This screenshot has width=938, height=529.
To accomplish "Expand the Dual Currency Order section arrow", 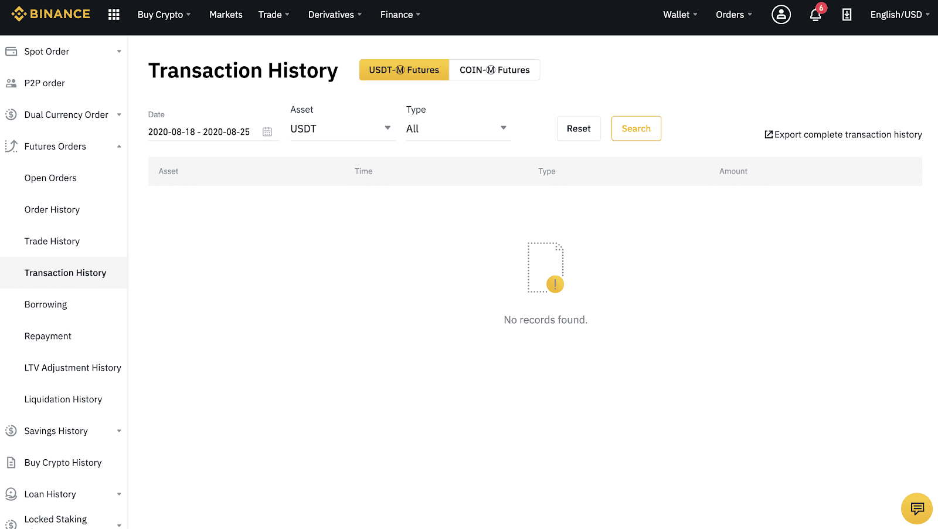I will click(119, 115).
